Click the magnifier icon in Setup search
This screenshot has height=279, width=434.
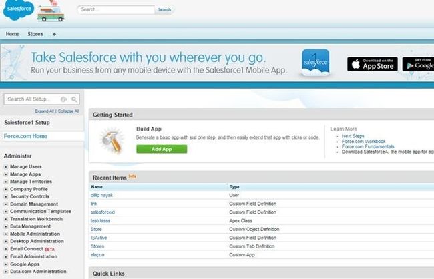click(x=74, y=99)
